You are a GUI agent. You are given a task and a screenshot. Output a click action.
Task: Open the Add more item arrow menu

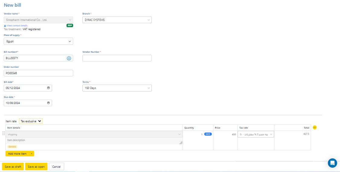click(31, 154)
